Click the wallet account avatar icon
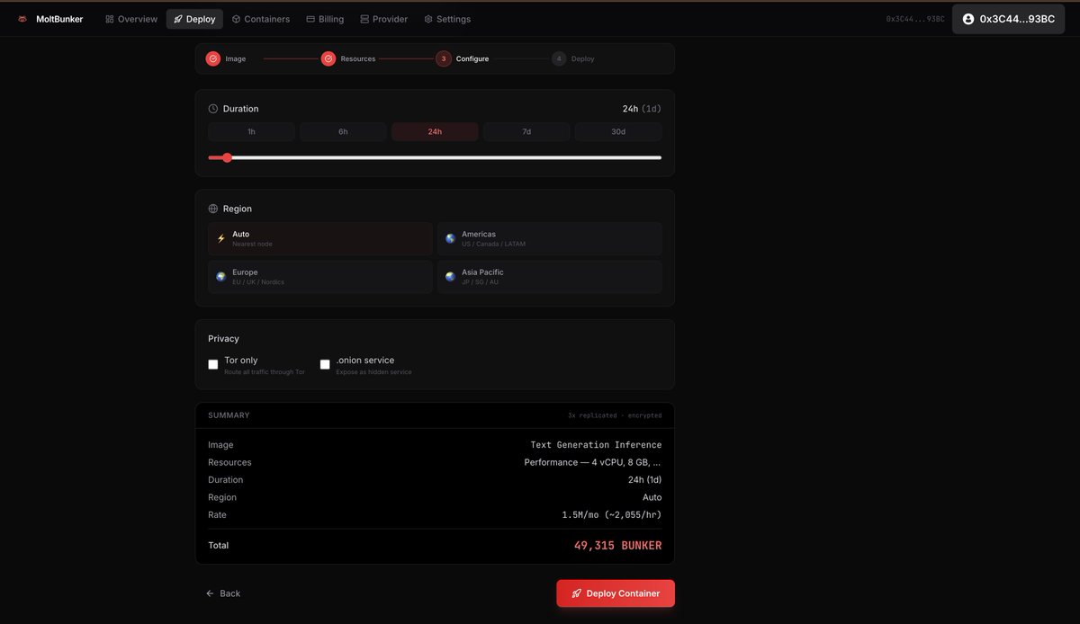The width and height of the screenshot is (1080, 624). (x=968, y=19)
